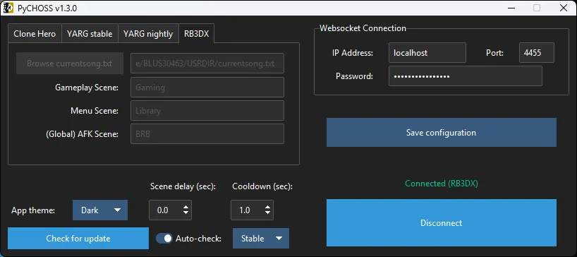The width and height of the screenshot is (577, 257).
Task: Close the PyCHOSS window
Action: click(563, 8)
